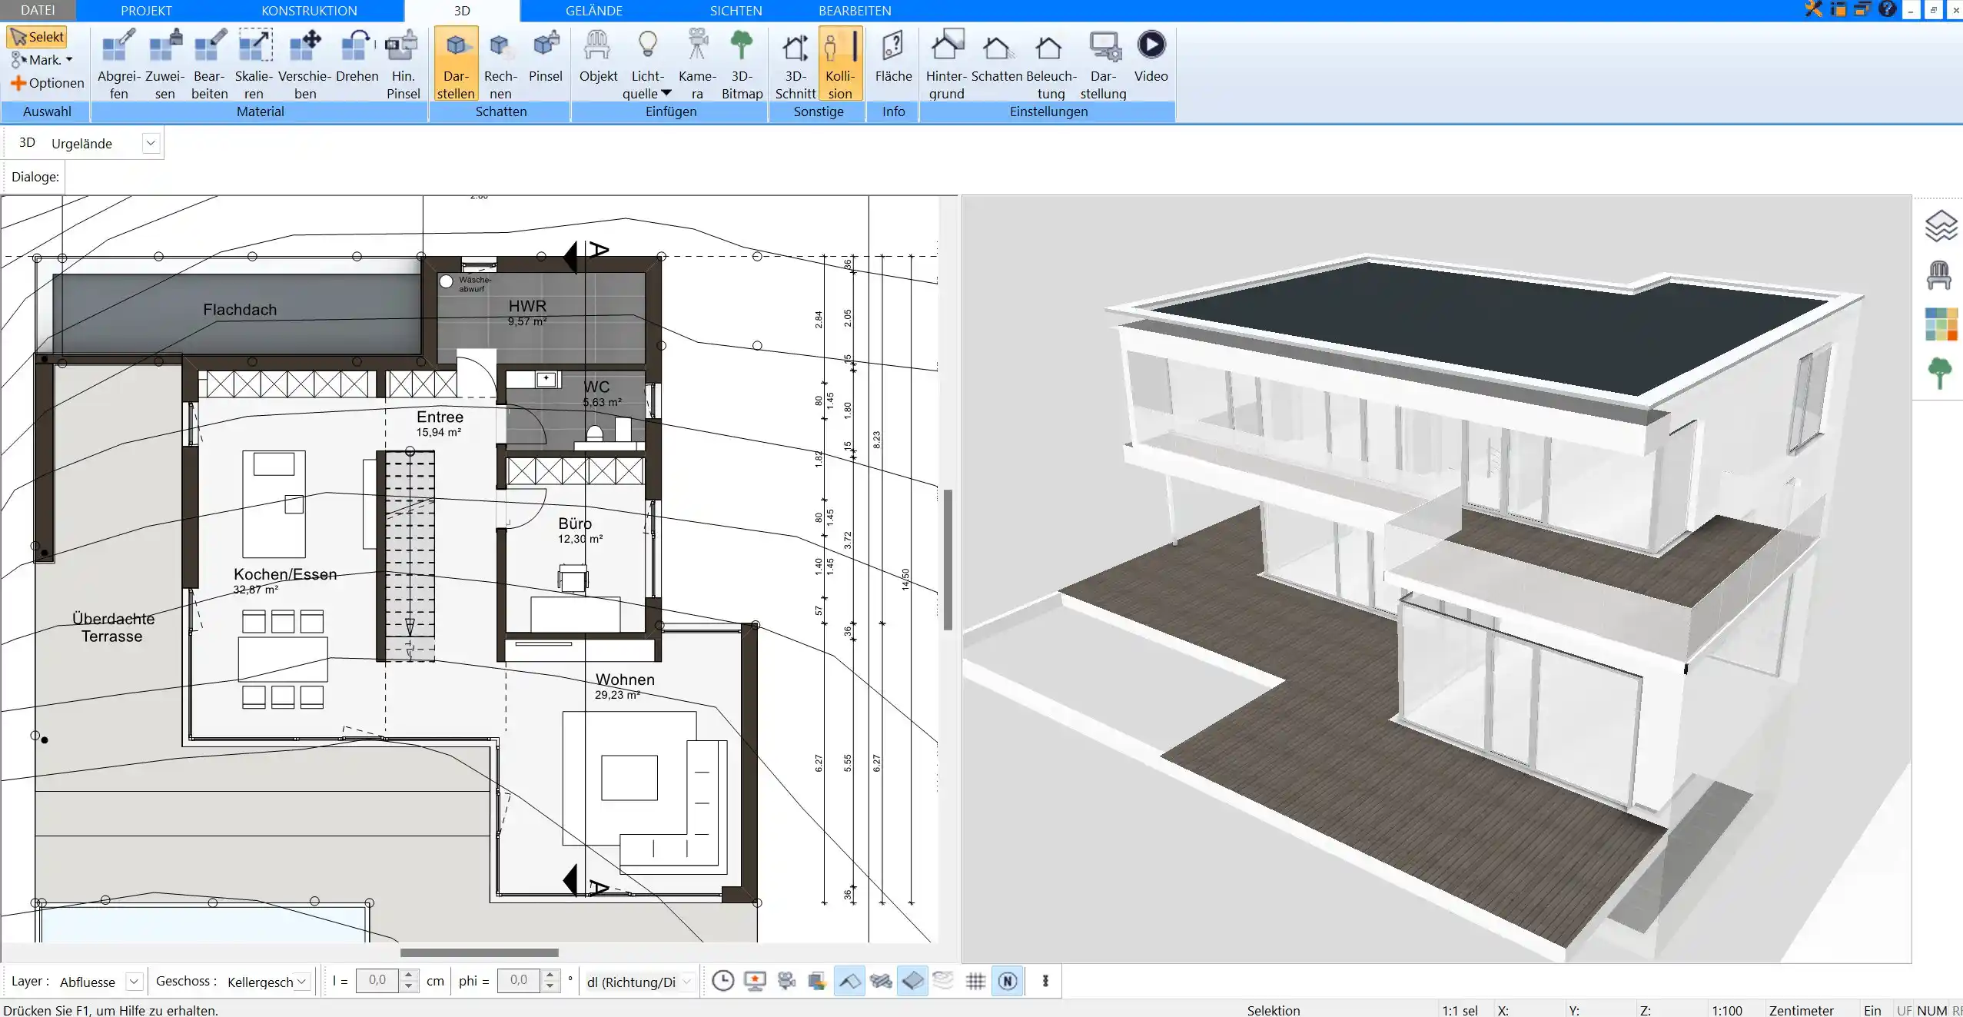Activate the Selekt tool
Image resolution: width=1963 pixels, height=1017 pixels.
pyautogui.click(x=37, y=37)
